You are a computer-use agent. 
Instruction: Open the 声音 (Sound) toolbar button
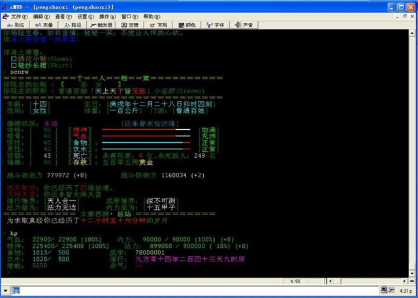[244, 25]
